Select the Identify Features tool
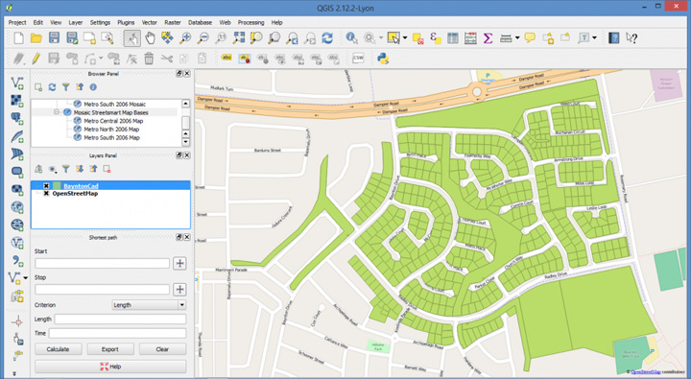The image size is (691, 379). pos(351,38)
